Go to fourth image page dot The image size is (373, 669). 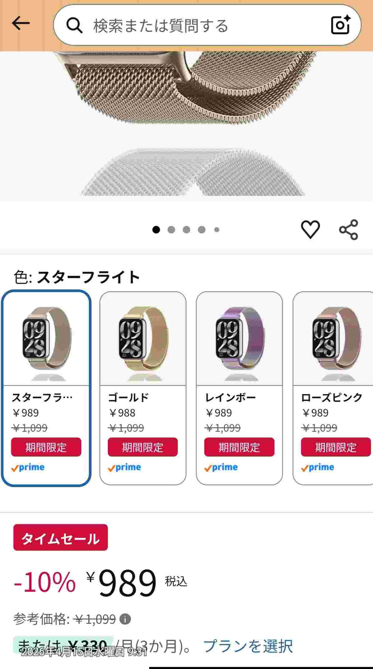click(202, 230)
